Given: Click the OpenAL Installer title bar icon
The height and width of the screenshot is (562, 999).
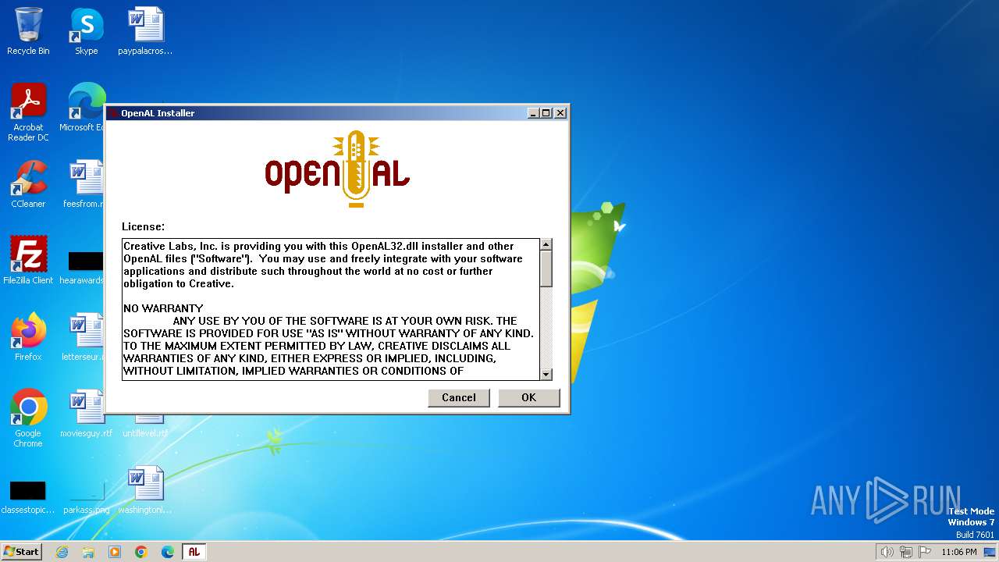Looking at the screenshot, I should [114, 113].
